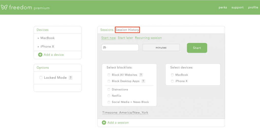Viewport: 260px width, 128px height.
Task: Select the Start now option
Action: [109, 38]
